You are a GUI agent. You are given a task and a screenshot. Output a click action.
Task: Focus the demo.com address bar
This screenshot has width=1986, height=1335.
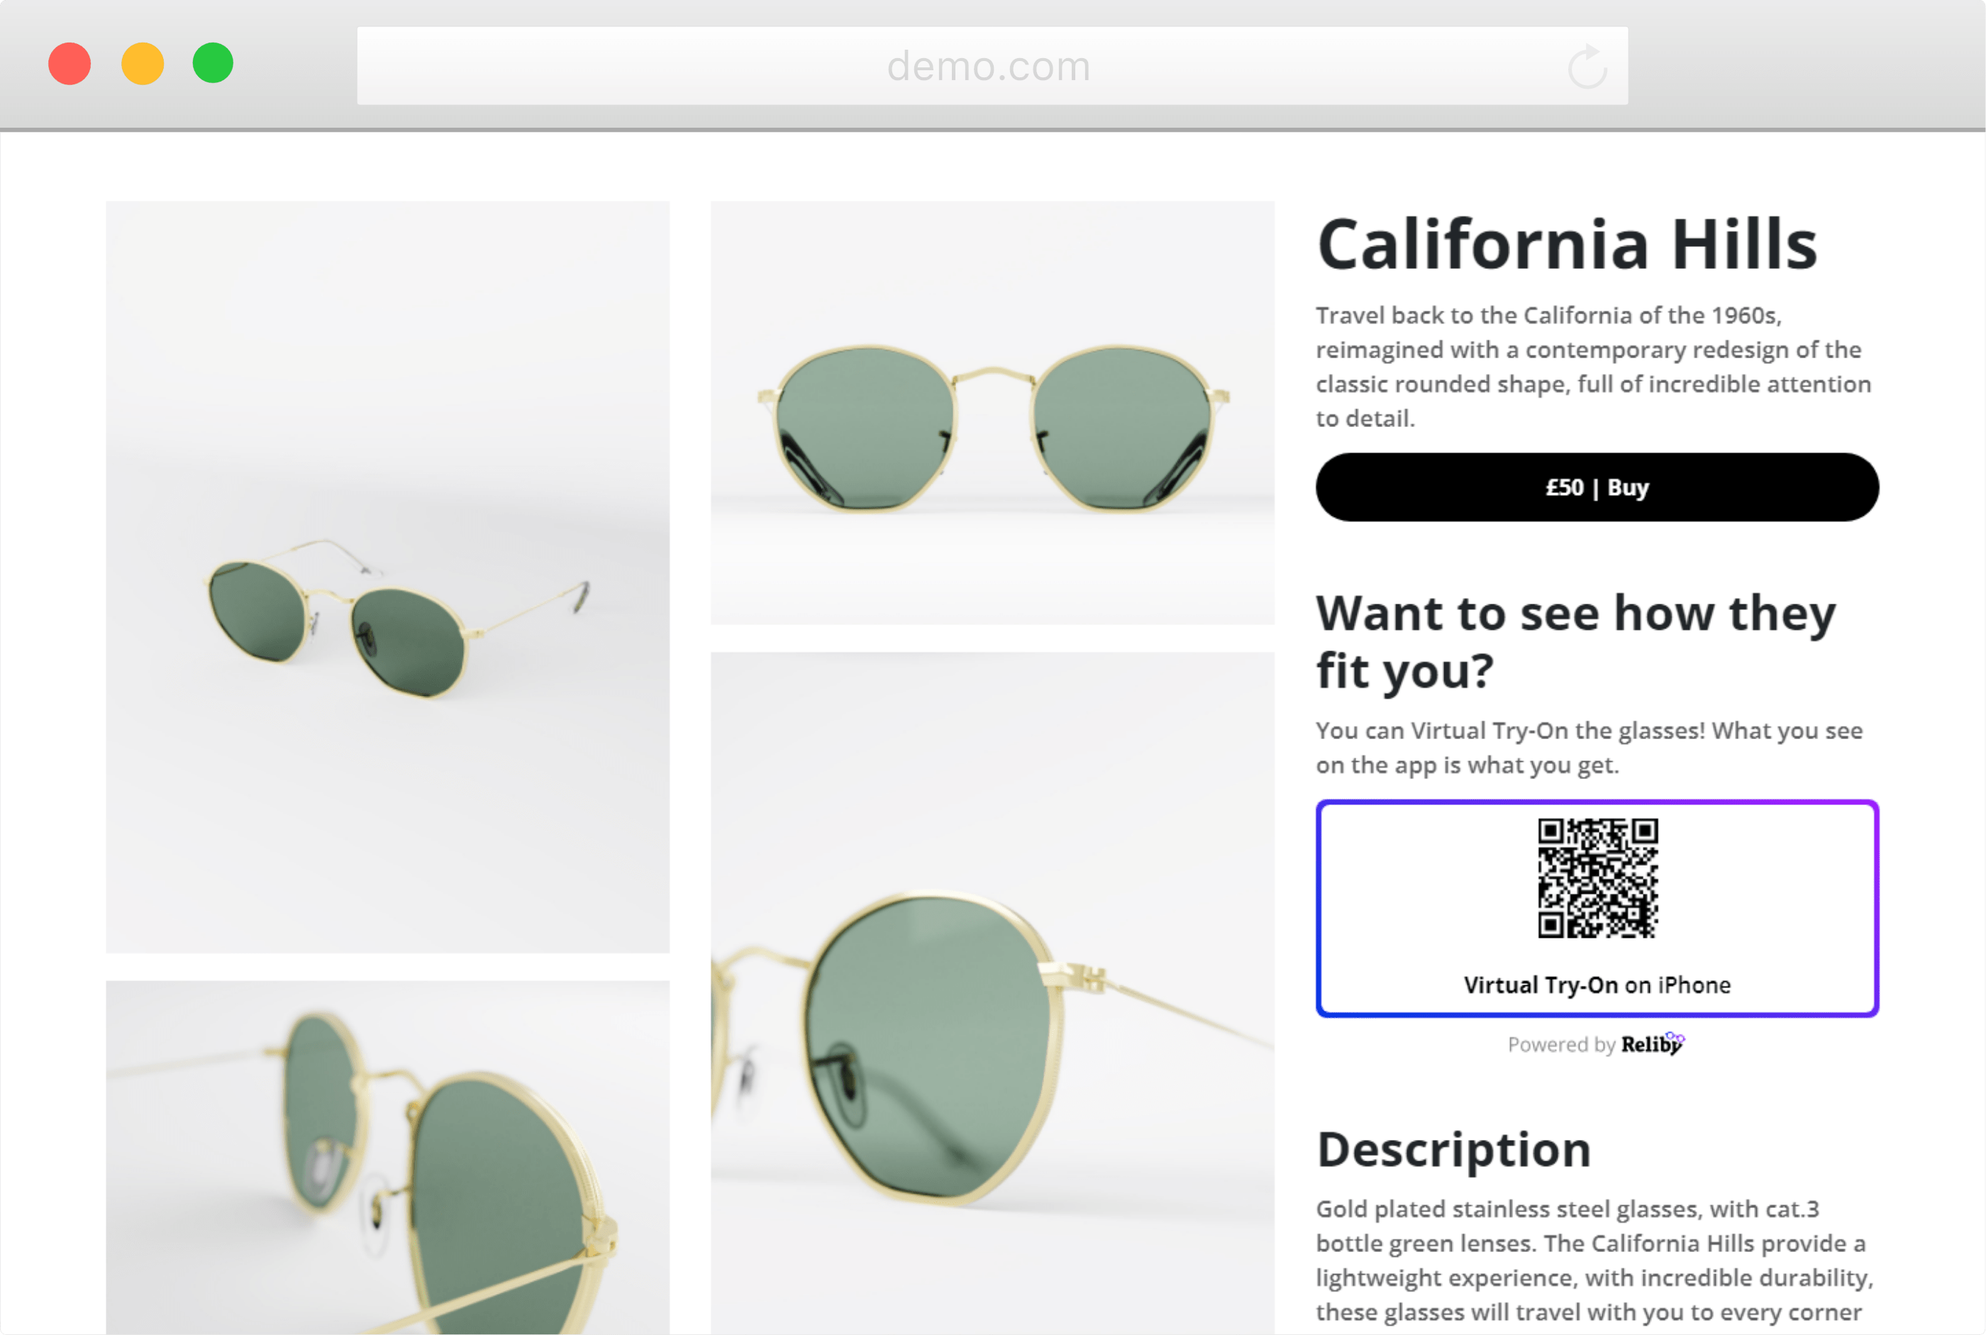click(x=987, y=67)
